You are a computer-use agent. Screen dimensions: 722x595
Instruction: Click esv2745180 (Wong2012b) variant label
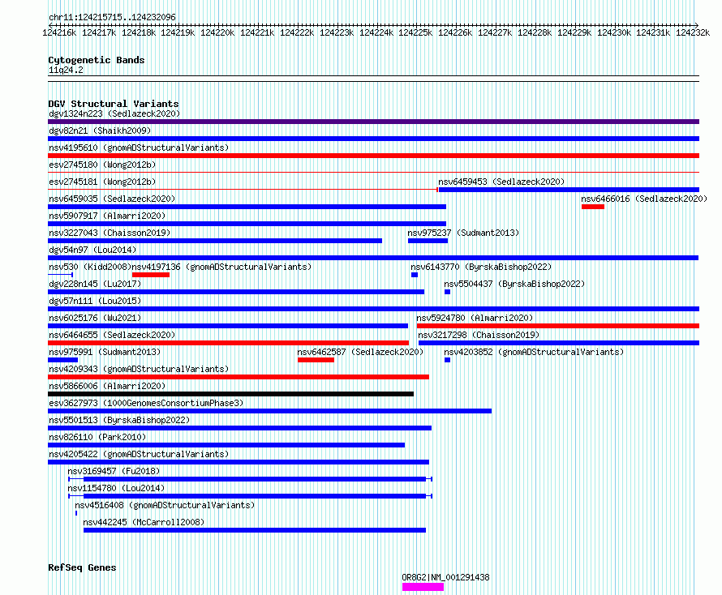(x=102, y=165)
